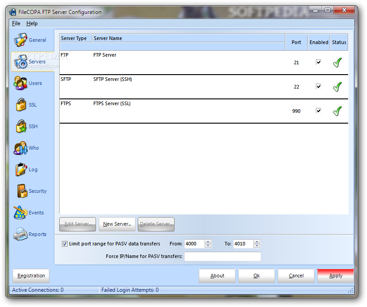
Task: Open the General settings icon
Action: 20,40
